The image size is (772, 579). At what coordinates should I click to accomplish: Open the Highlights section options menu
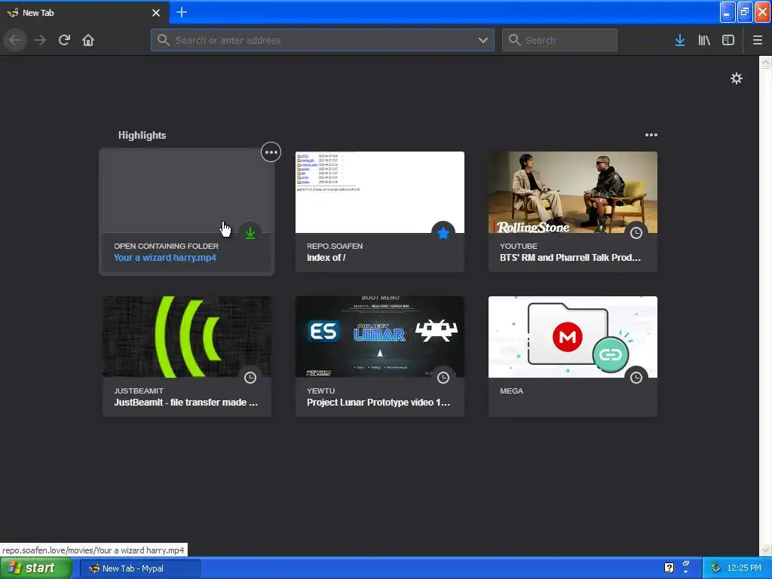(651, 135)
